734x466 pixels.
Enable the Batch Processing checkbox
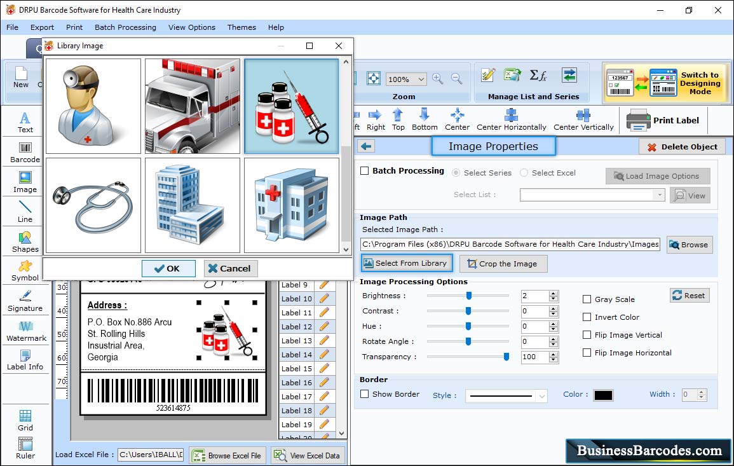[x=364, y=171]
